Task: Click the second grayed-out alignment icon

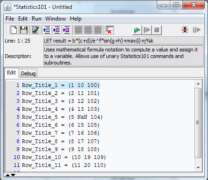Action: (88, 30)
